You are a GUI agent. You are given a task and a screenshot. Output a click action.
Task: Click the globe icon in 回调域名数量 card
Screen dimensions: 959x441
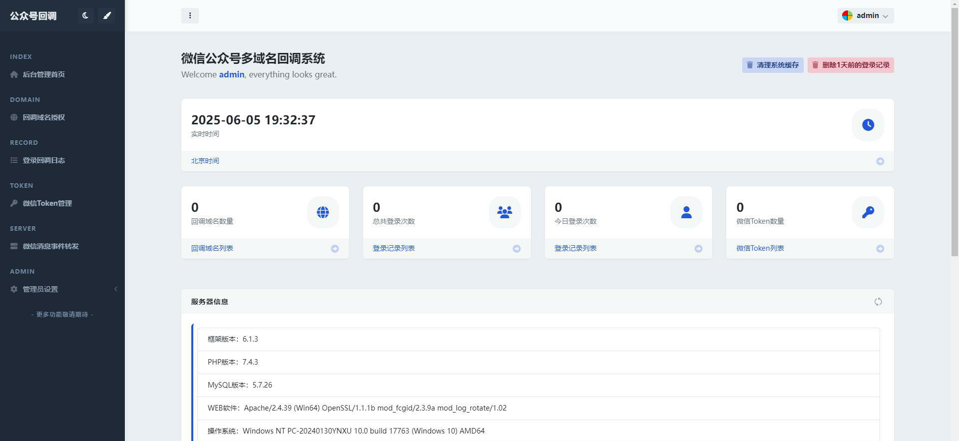coord(323,212)
